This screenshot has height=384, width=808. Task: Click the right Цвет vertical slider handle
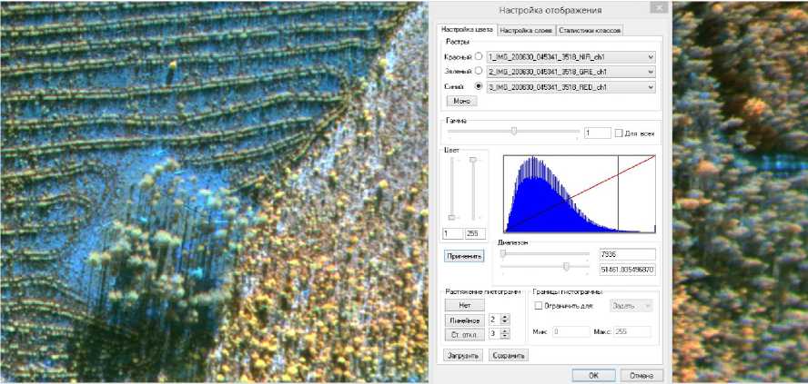click(x=473, y=160)
